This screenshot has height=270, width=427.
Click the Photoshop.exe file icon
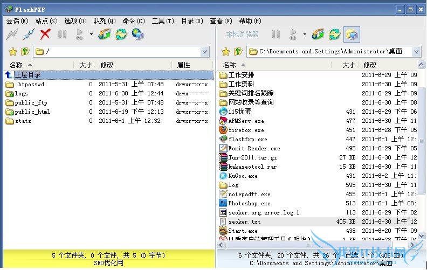[x=223, y=203]
